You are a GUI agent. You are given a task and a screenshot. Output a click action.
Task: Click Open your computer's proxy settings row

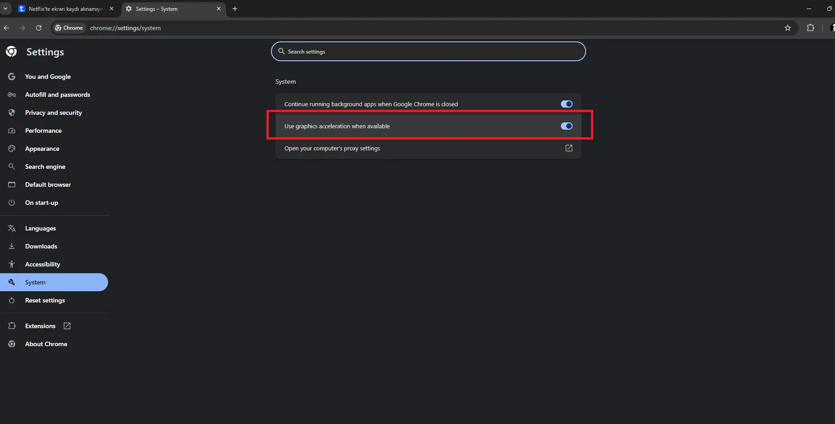(428, 148)
